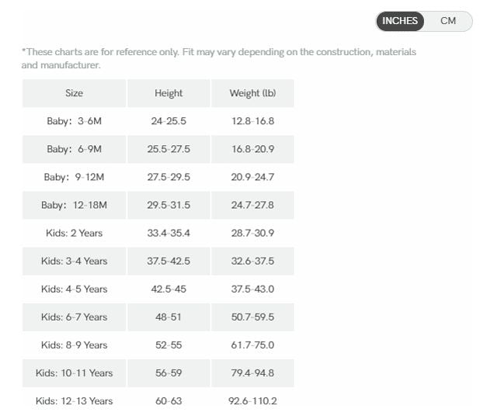The width and height of the screenshot is (494, 416).
Task: Select the Baby: 9-12M size cell
Action: coord(74,177)
